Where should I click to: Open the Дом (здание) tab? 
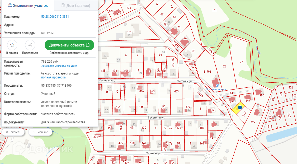click(x=76, y=6)
